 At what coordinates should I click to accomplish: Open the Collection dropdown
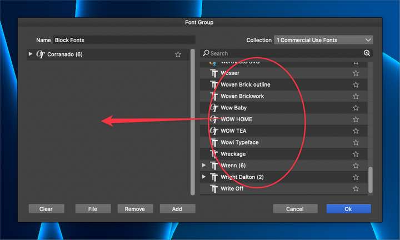pos(323,40)
